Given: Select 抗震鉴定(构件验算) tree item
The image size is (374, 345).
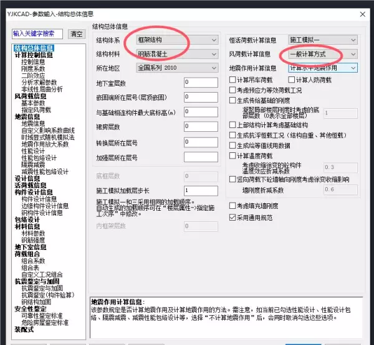Looking at the screenshot, I should tap(48, 295).
